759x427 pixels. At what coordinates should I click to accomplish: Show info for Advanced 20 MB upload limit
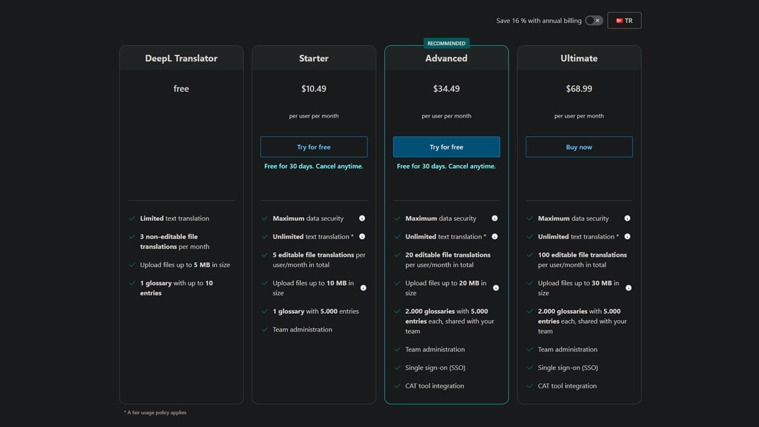tap(496, 288)
